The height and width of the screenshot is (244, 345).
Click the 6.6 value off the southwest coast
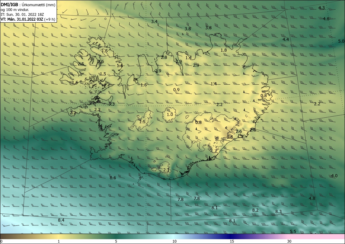113,178
